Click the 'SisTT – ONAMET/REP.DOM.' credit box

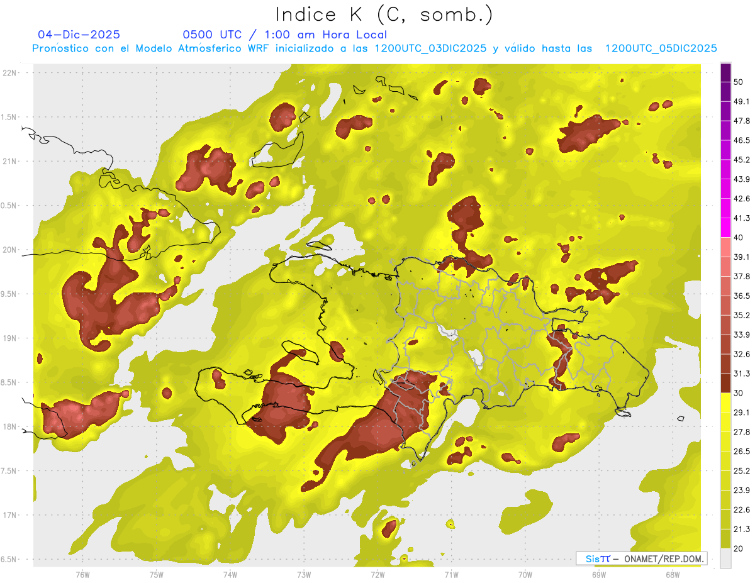tap(641, 558)
